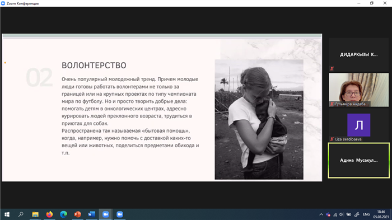Switch to Word in taskbar
The height and width of the screenshot is (220, 392).
[x=91, y=214]
